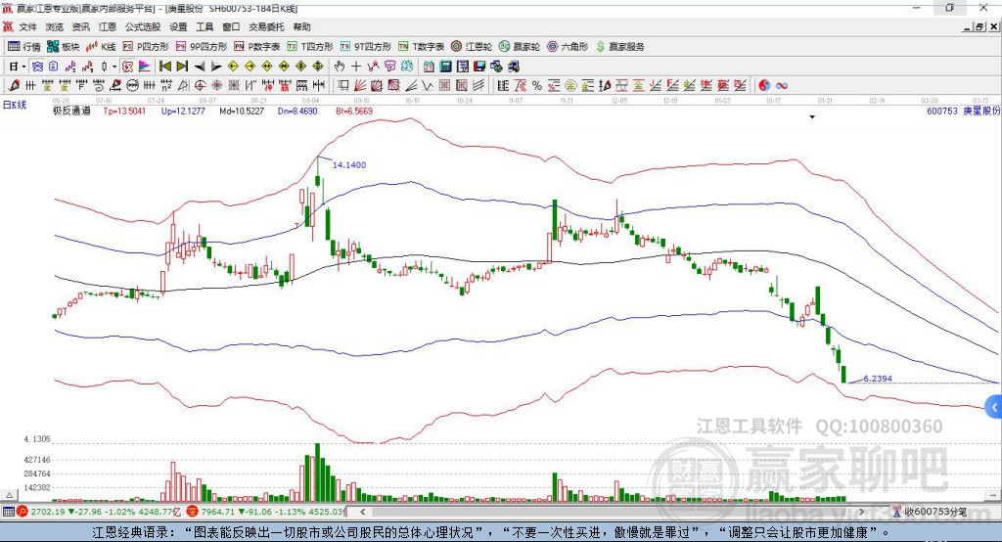This screenshot has height=542, width=1002.
Task: Click the volume panel up-triangle button
Action: click(x=9, y=495)
